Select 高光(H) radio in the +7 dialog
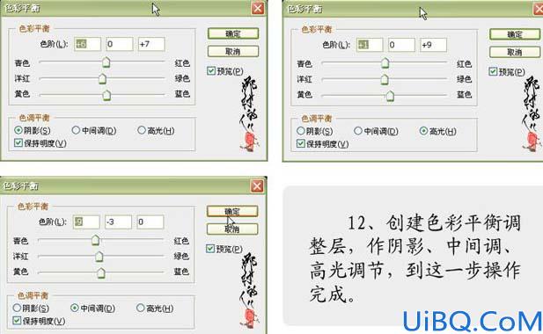Image resolution: width=543 pixels, height=334 pixels. [142, 130]
